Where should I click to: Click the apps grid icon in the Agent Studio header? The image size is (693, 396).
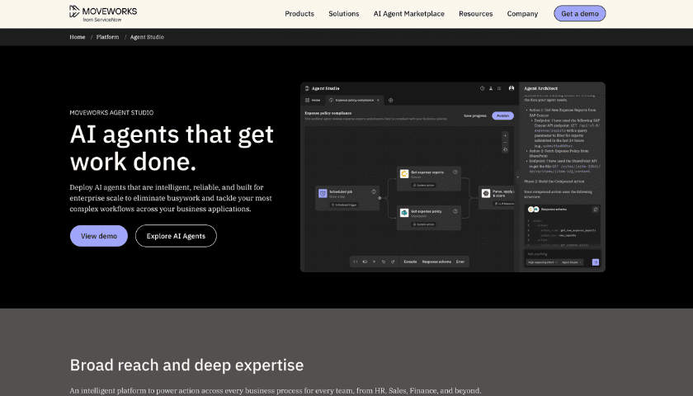pyautogui.click(x=499, y=88)
